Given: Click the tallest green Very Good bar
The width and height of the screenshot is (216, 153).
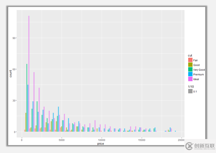Looking at the screenshot, I should 27,98.
